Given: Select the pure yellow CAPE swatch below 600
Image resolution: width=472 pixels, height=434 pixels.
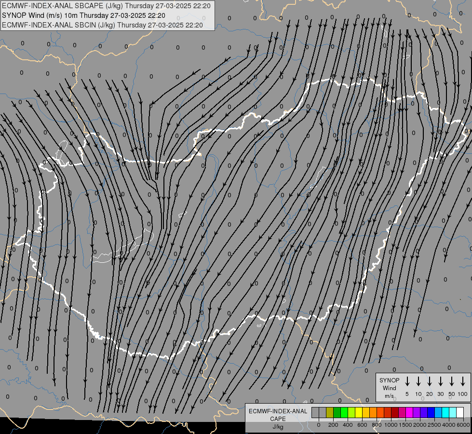Looking at the screenshot, I should click(359, 413).
